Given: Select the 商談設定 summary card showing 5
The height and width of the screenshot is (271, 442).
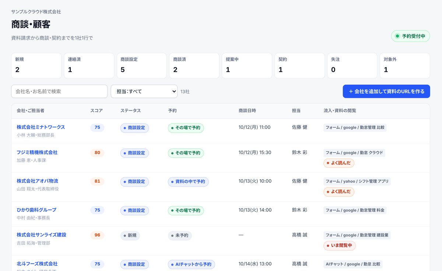Looking at the screenshot, I should tap(142, 66).
